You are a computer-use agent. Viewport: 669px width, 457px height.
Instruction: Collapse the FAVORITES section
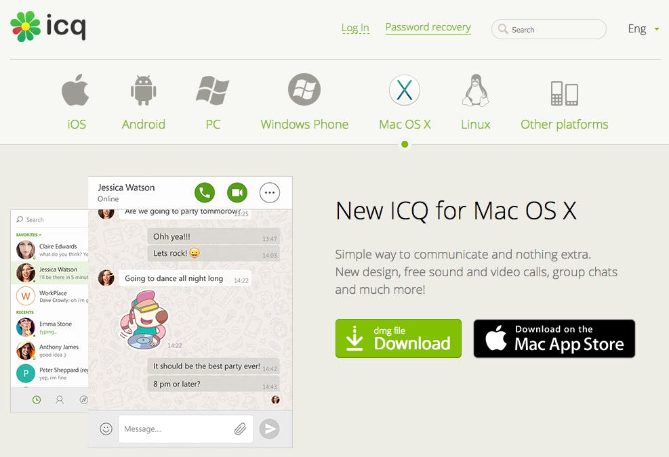(x=28, y=234)
